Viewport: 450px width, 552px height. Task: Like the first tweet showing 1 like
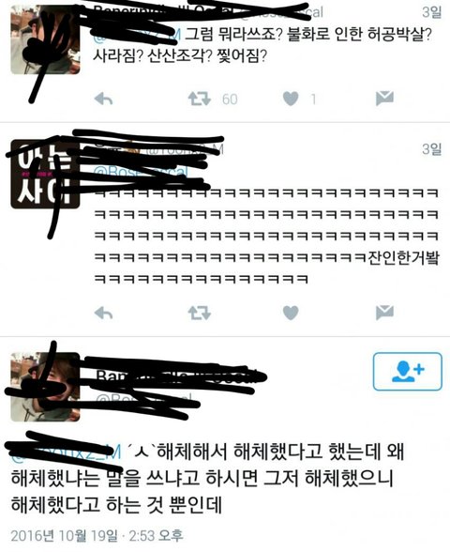[x=291, y=99]
